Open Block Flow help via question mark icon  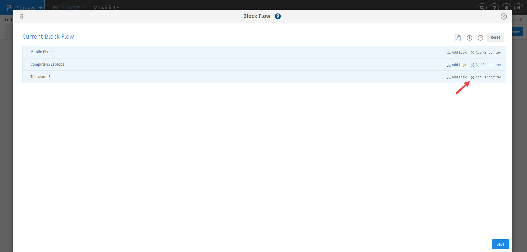[x=277, y=16]
